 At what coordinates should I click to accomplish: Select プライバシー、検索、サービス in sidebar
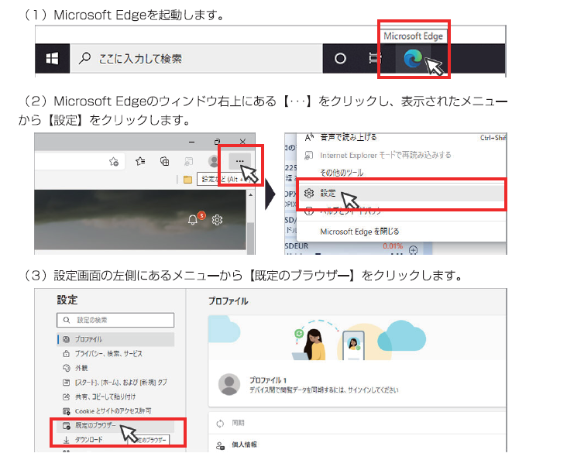point(108,353)
